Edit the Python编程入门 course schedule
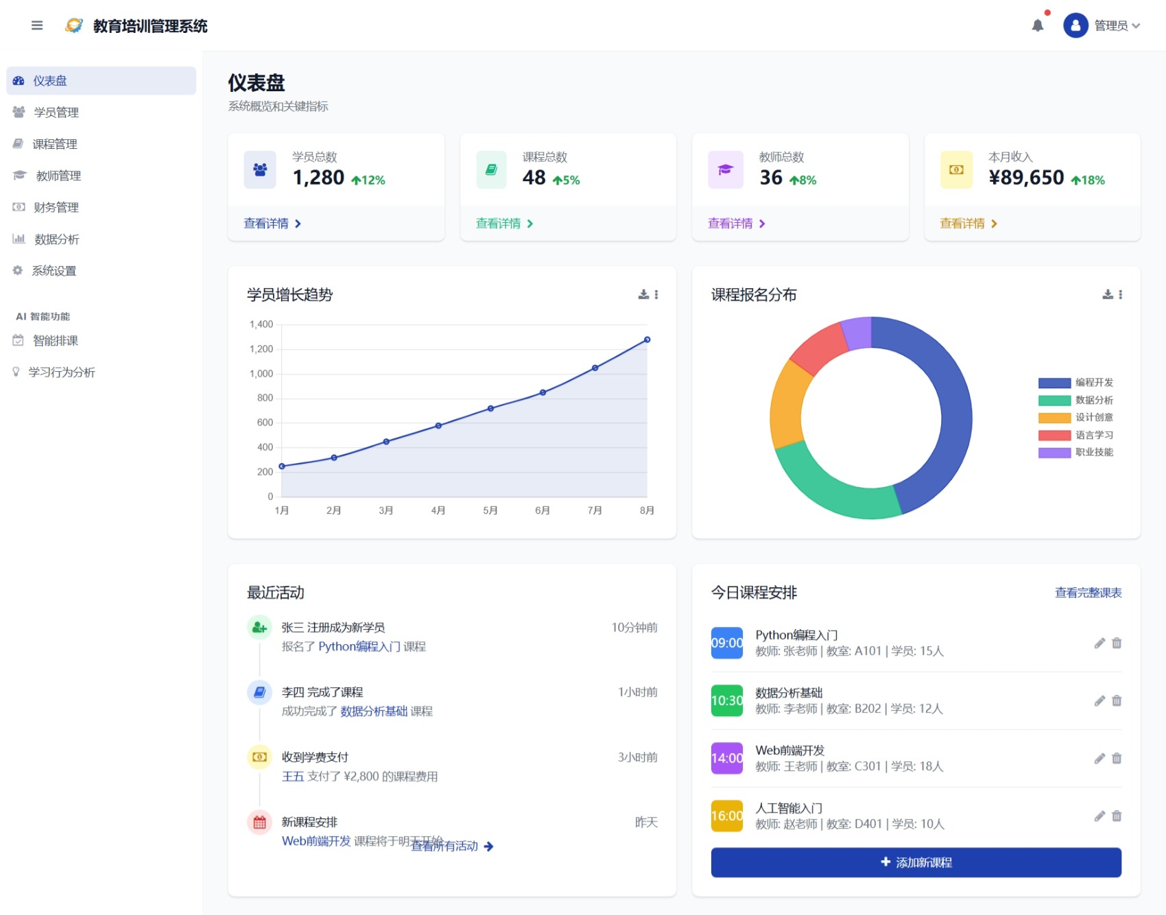The width and height of the screenshot is (1166, 915). click(1098, 643)
